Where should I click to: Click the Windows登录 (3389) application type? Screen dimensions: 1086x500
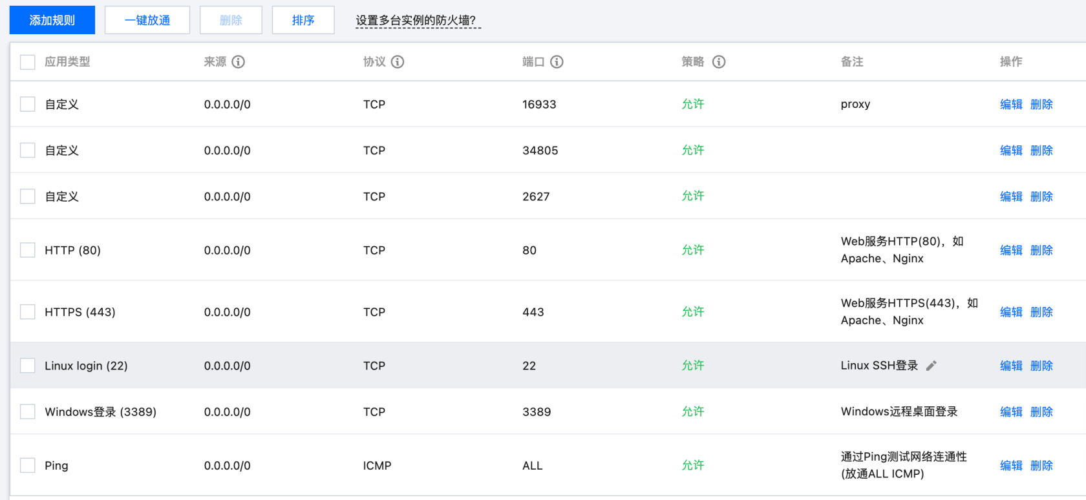coord(101,411)
